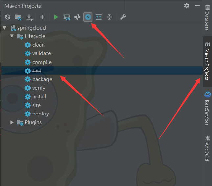The image size is (212, 186).
Task: Select the springcloud project
Action: point(32,28)
